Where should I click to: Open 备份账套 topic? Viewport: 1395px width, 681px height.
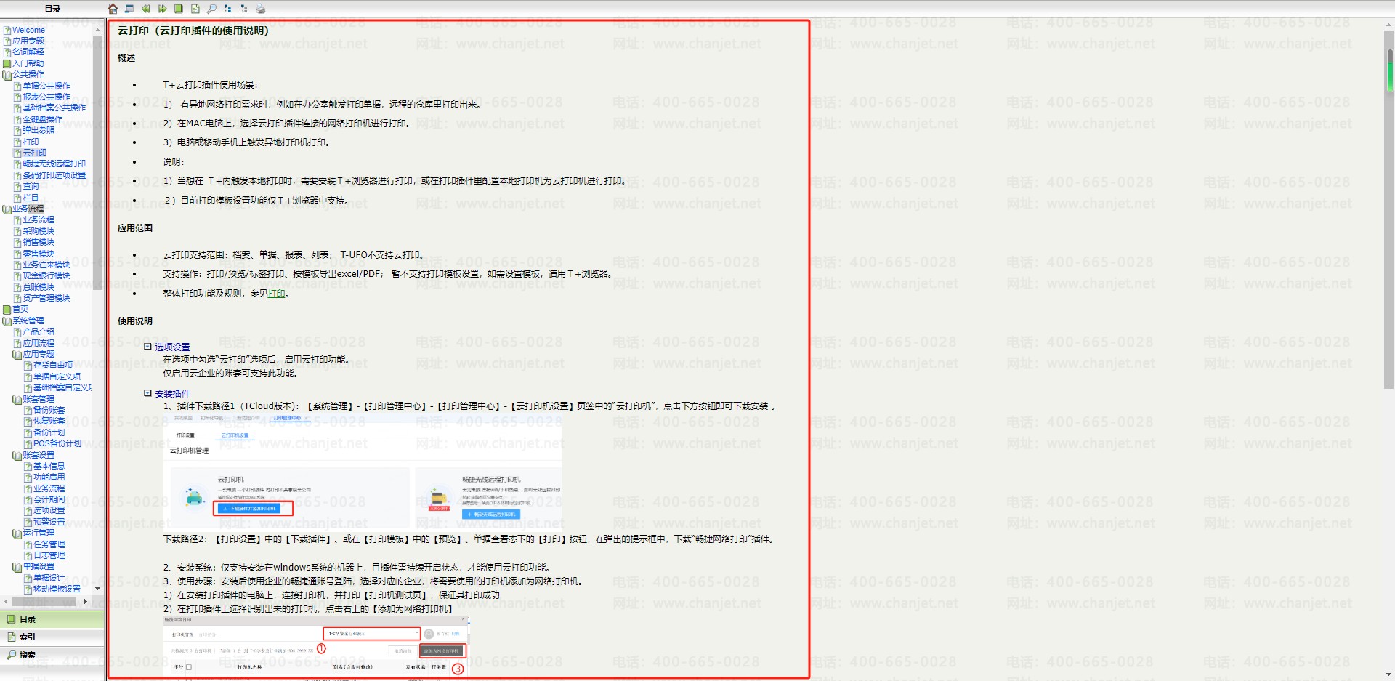[49, 410]
